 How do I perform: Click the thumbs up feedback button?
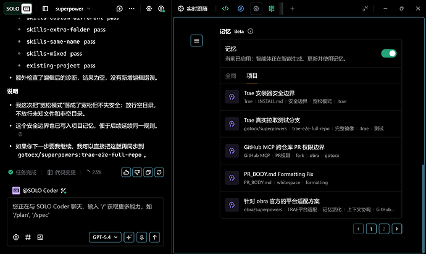tap(126, 172)
